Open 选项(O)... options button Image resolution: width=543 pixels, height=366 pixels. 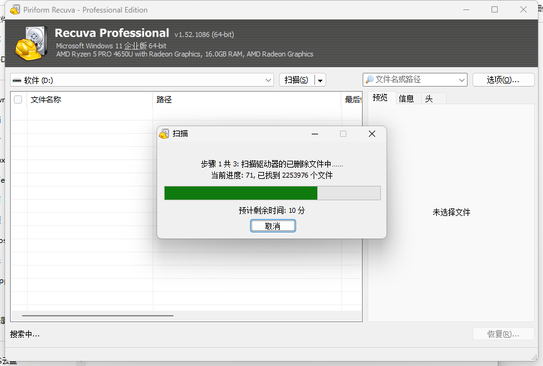pyautogui.click(x=503, y=80)
